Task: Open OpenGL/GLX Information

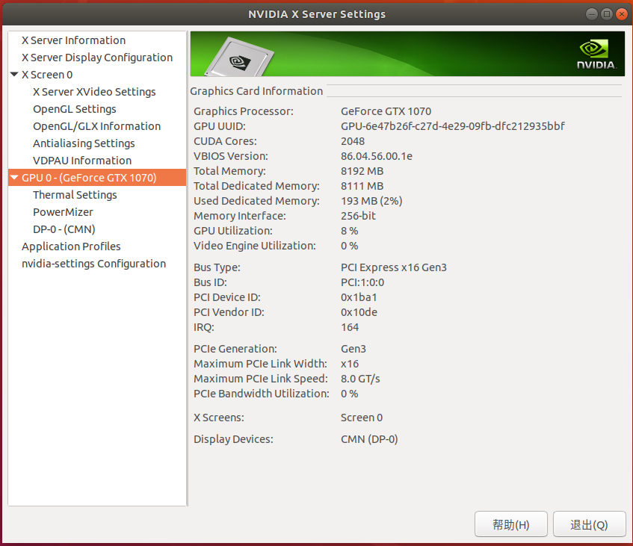Action: 96,126
